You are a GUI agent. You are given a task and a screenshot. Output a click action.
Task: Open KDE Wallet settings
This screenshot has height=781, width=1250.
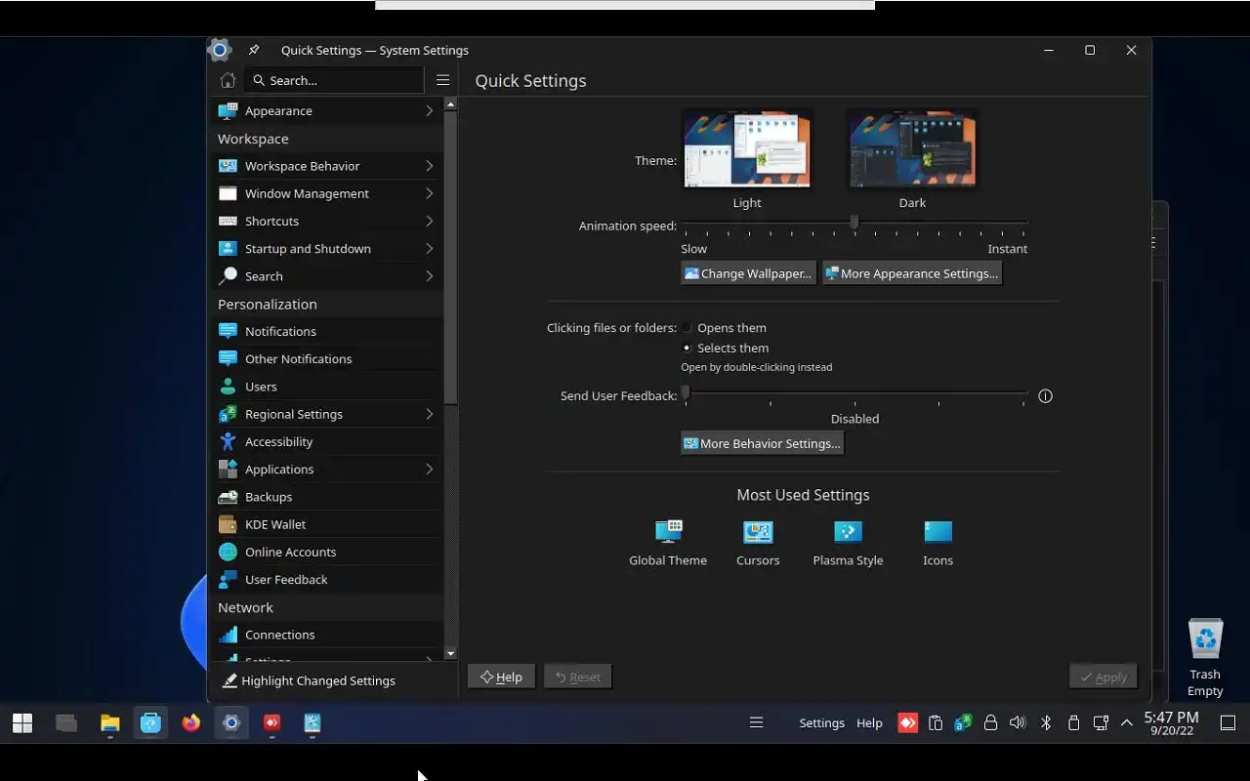coord(325,524)
